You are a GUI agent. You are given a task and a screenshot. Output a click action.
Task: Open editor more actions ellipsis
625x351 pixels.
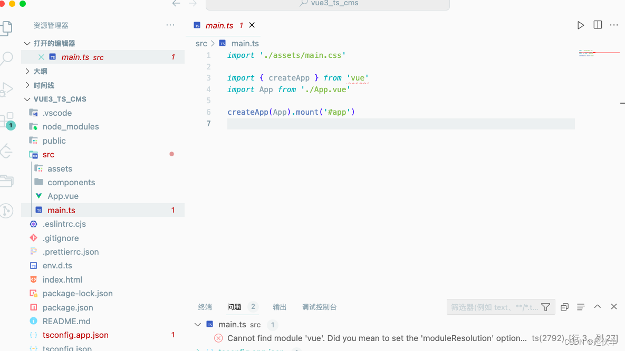click(x=614, y=25)
